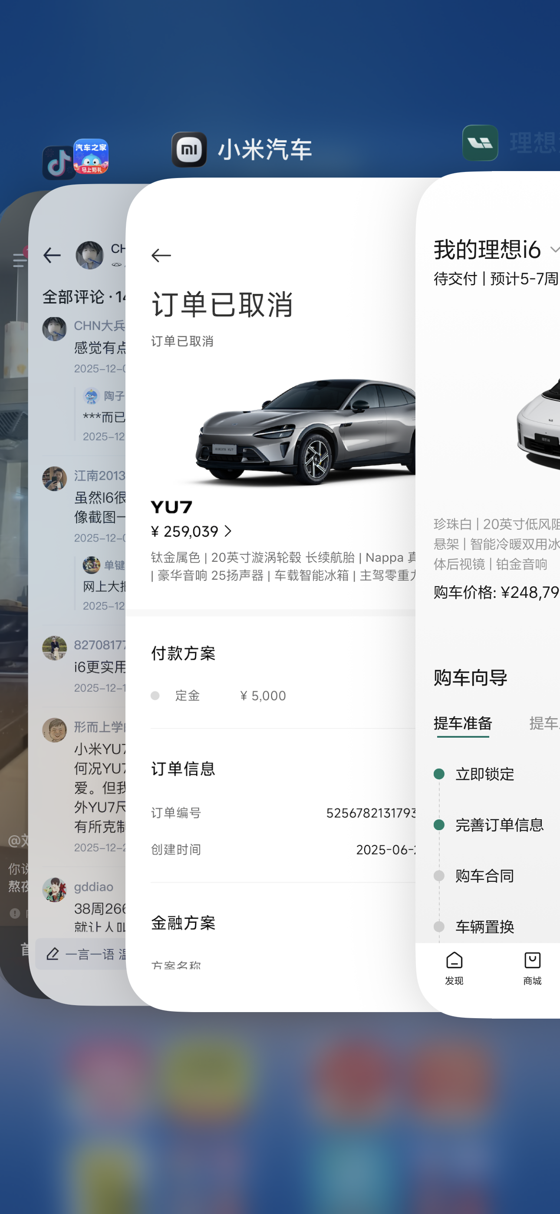This screenshot has width=560, height=1214.
Task: Select the 购车合同 step dot
Action: (439, 876)
